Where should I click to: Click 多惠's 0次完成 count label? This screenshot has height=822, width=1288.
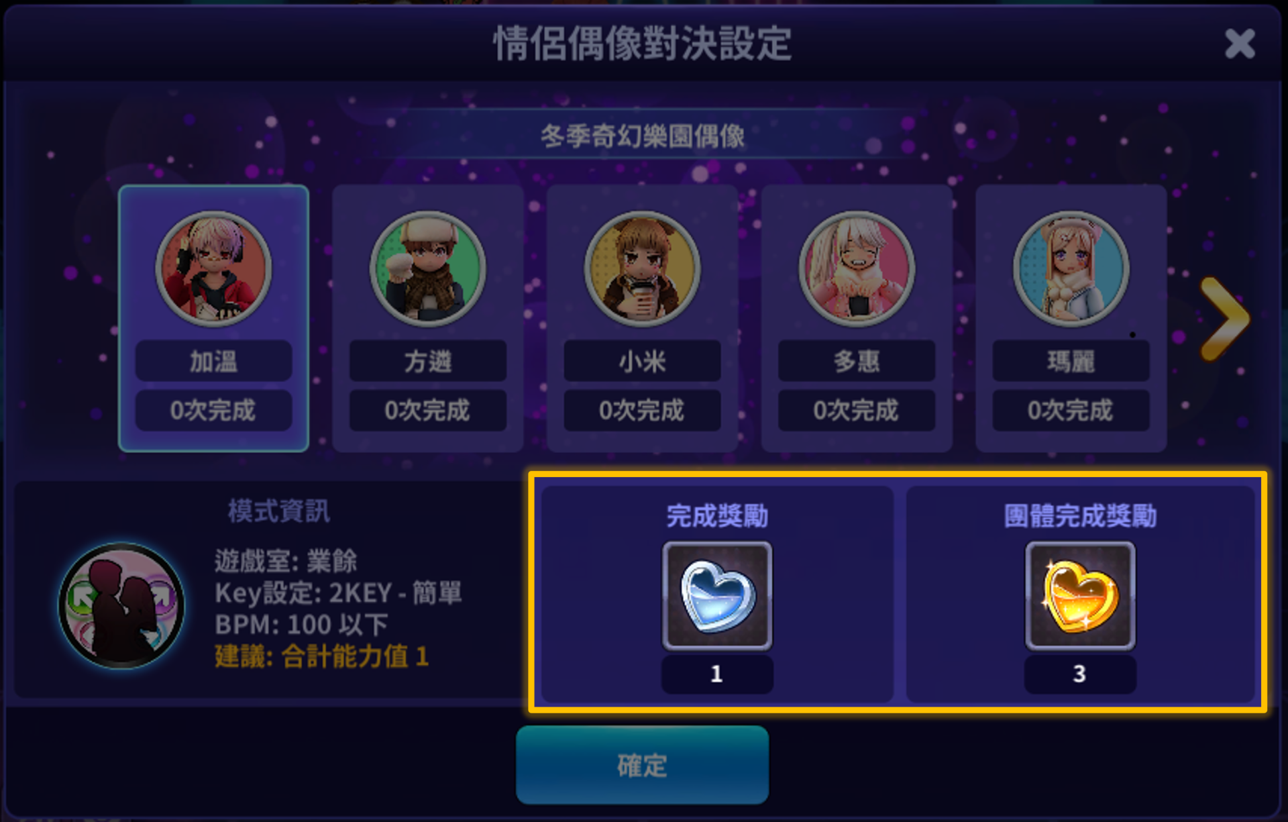click(857, 410)
